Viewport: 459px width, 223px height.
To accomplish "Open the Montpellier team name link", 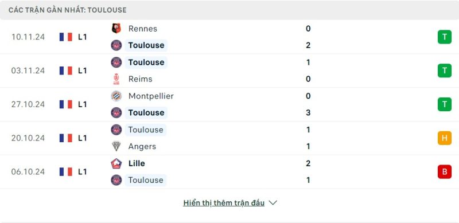I will [x=151, y=96].
